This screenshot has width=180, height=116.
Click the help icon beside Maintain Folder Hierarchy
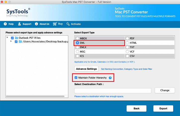pyautogui.click(x=110, y=78)
